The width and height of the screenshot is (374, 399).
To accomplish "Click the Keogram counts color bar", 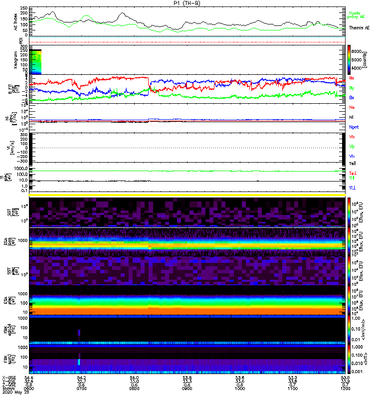I will 349,59.
